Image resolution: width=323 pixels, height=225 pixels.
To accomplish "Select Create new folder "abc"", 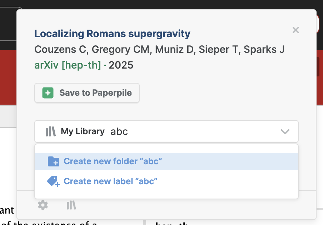I will [x=167, y=161].
